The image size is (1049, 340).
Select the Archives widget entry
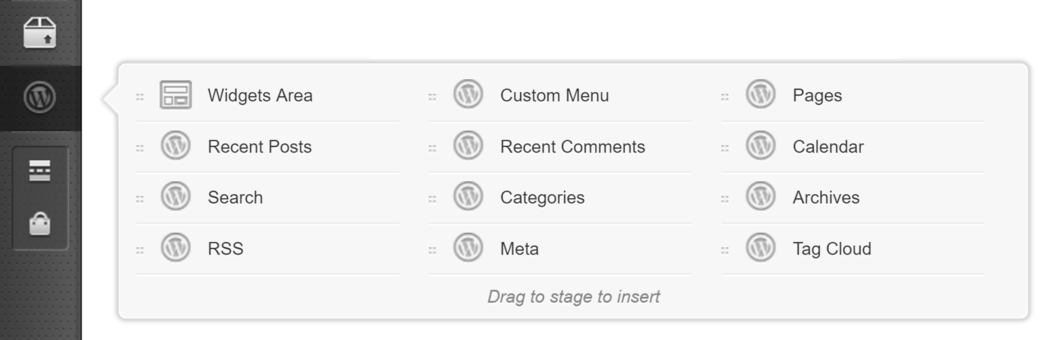[825, 197]
